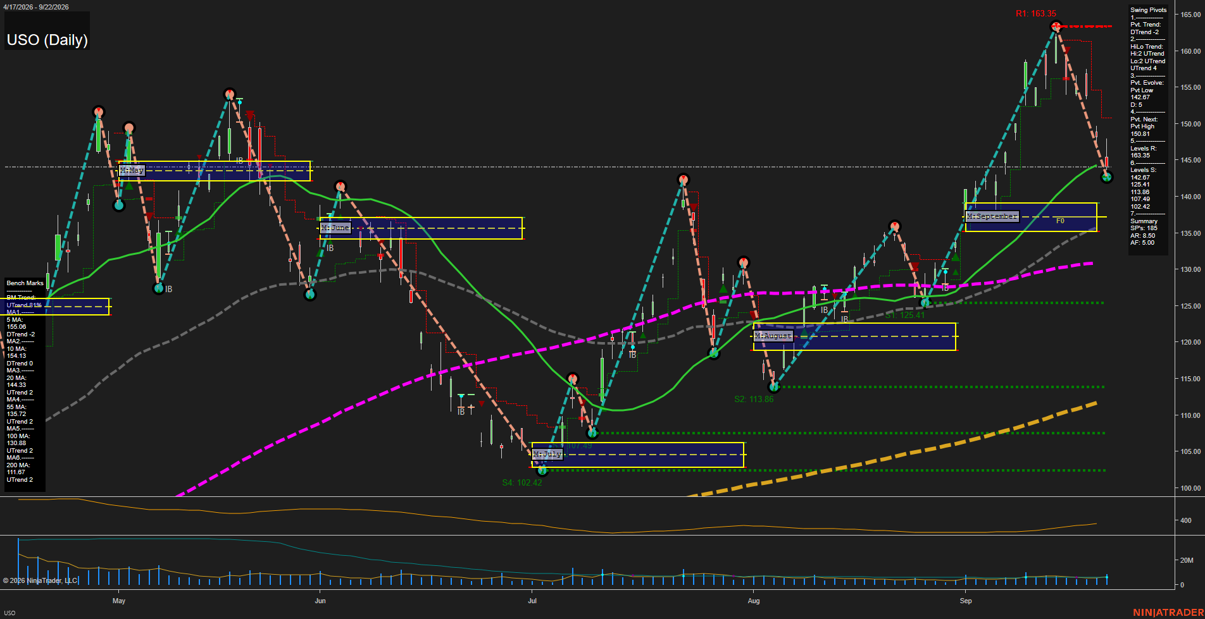Screen dimensions: 1205x619
Task: Click "Pvt. Trend:" in Swing Pivots panel
Action: pyautogui.click(x=1146, y=25)
